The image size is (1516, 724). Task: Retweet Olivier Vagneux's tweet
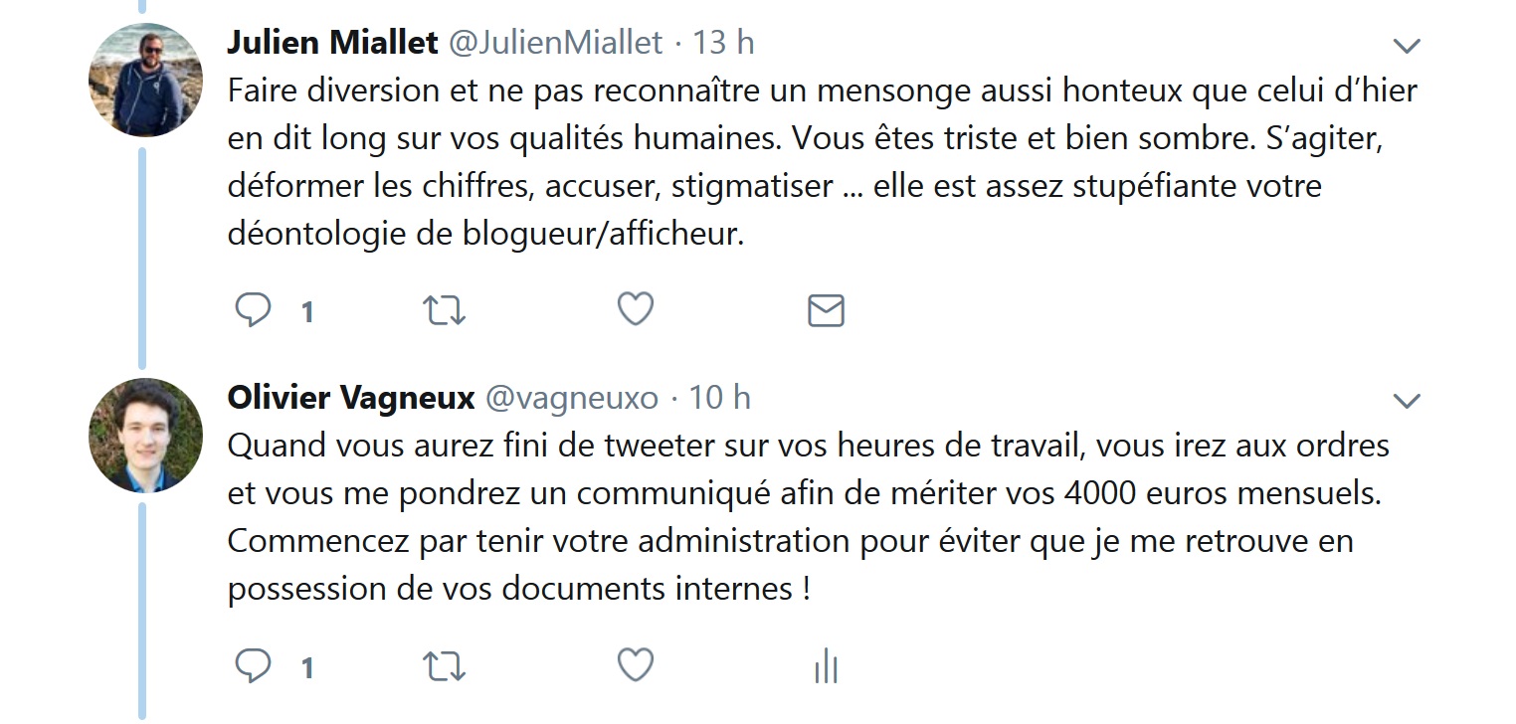pos(444,665)
